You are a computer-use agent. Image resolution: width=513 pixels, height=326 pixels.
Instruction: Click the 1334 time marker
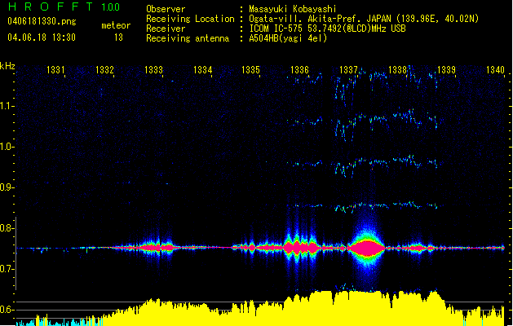[203, 70]
